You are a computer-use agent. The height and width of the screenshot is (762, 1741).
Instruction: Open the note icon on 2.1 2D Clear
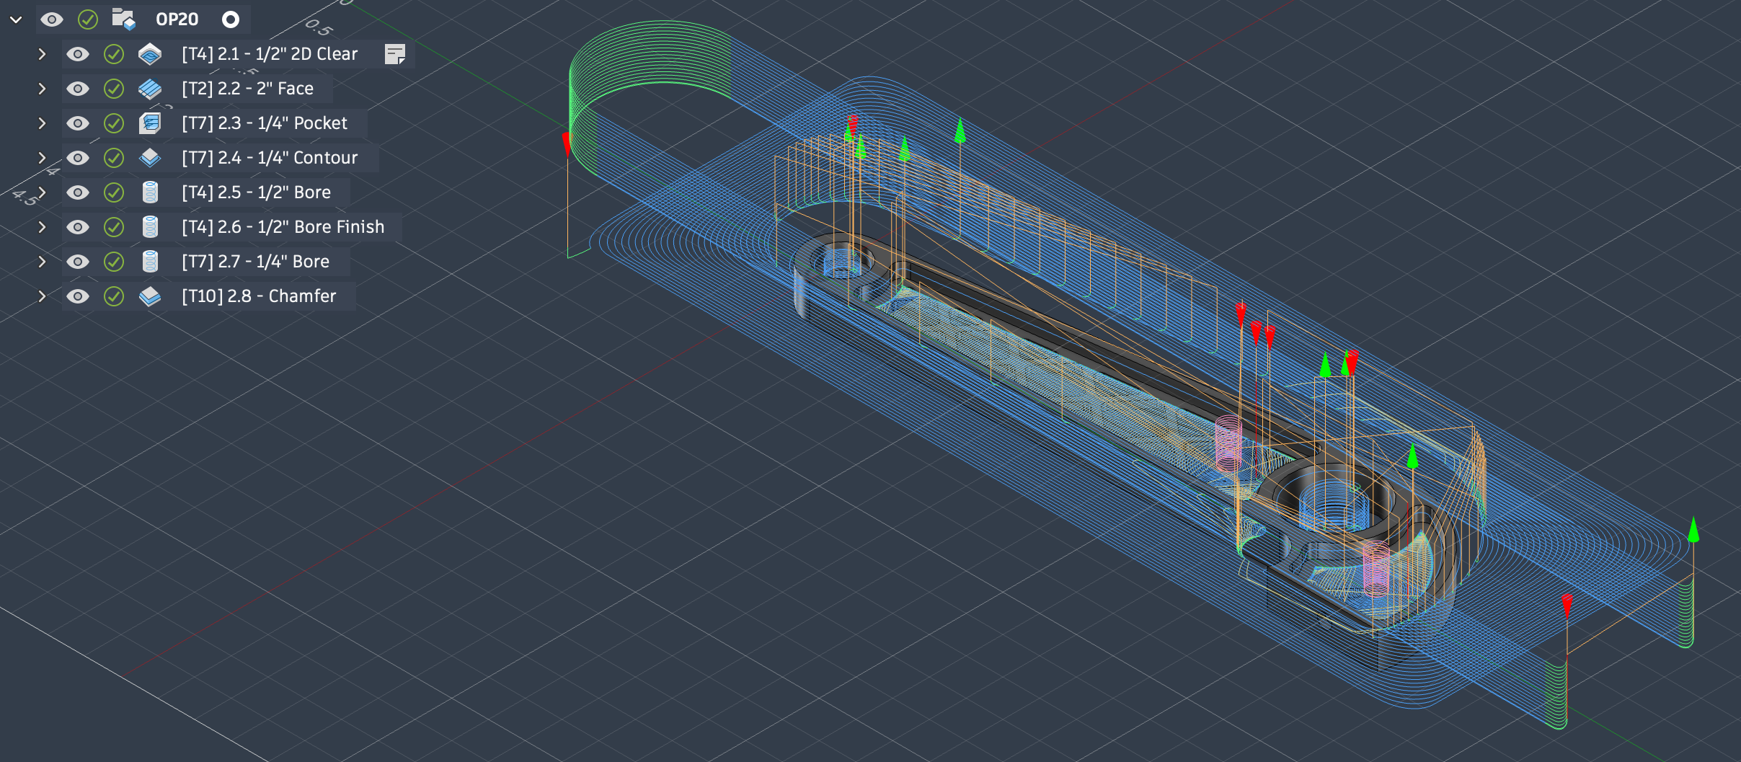pos(395,54)
